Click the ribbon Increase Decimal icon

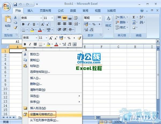(x=86, y=30)
